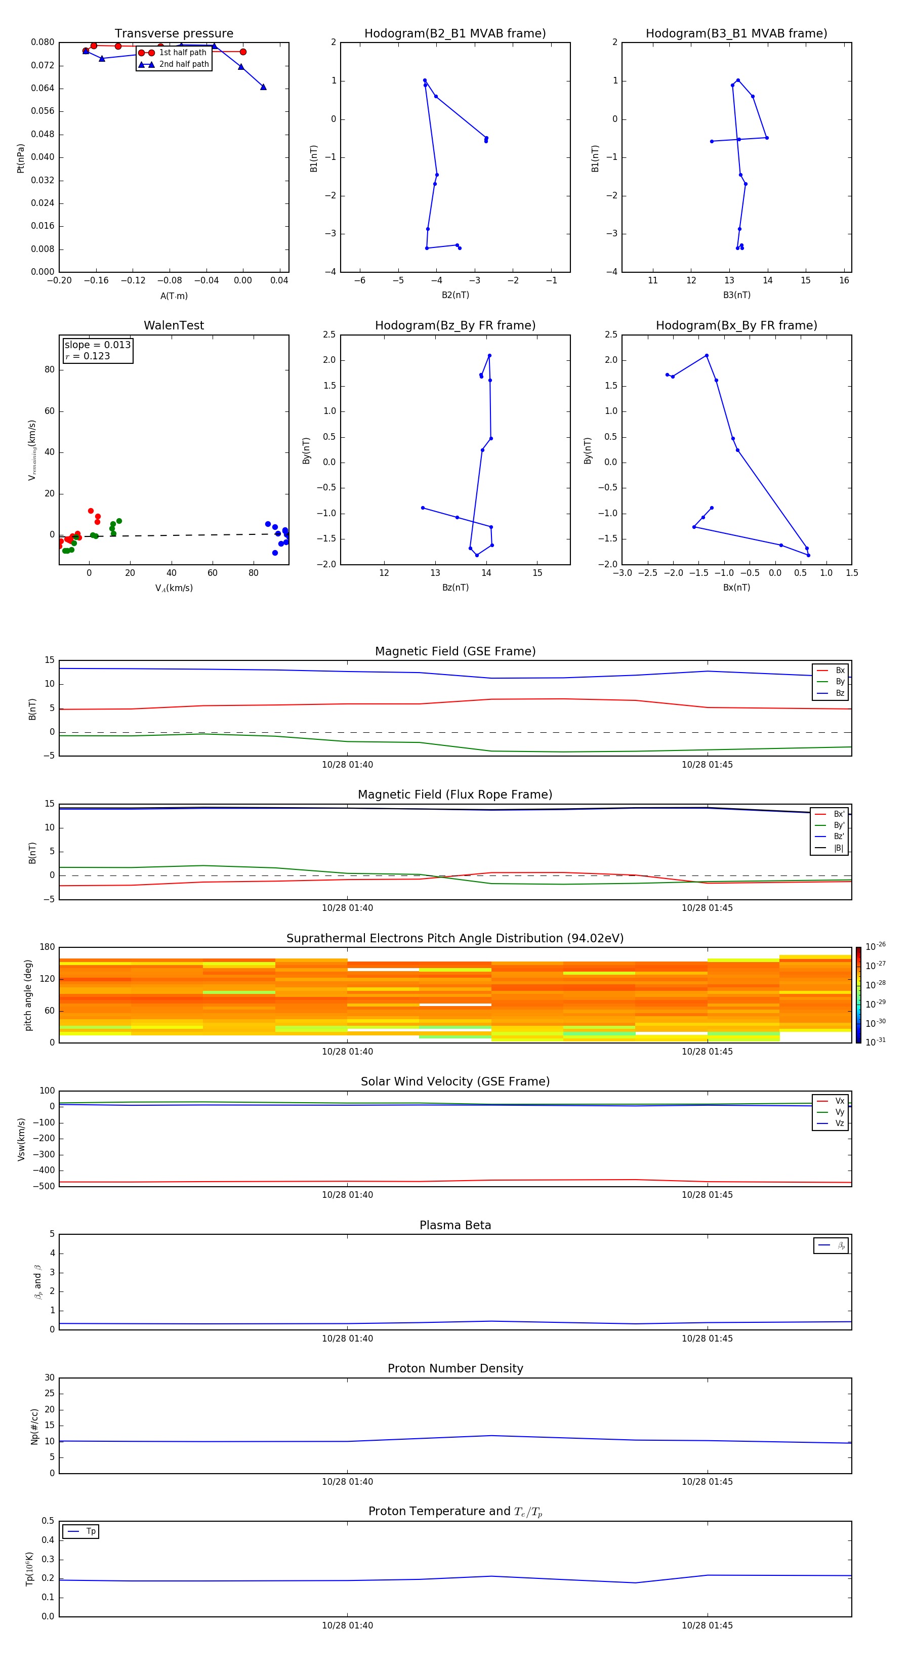Select the Bz' legend entry in Flux Rope plot
Image resolution: width=911 pixels, height=1670 pixels.
click(x=830, y=837)
